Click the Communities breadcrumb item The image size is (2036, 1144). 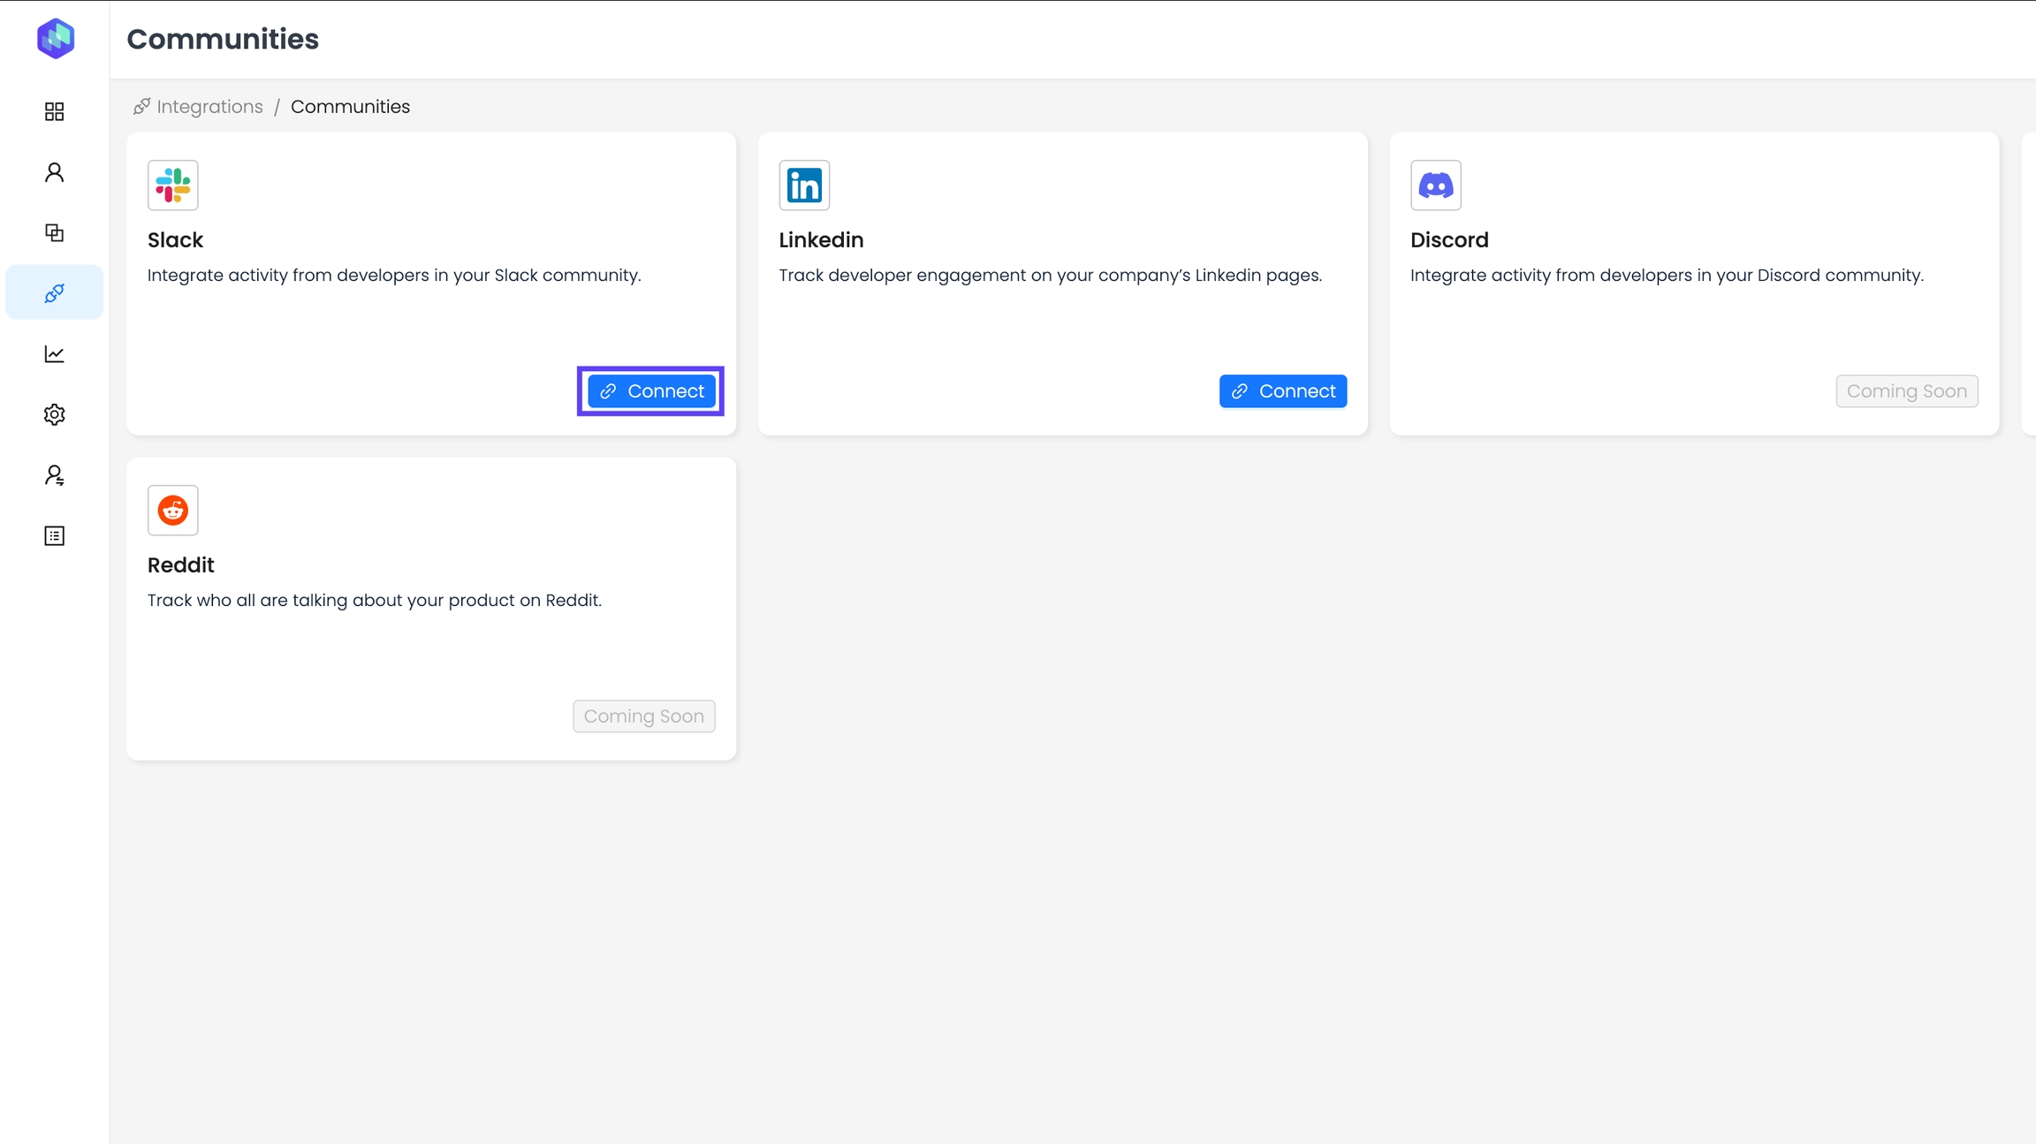(x=350, y=107)
